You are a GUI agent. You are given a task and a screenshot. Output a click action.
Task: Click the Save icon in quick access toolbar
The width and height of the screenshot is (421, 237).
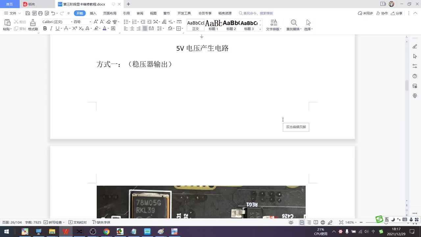28,13
